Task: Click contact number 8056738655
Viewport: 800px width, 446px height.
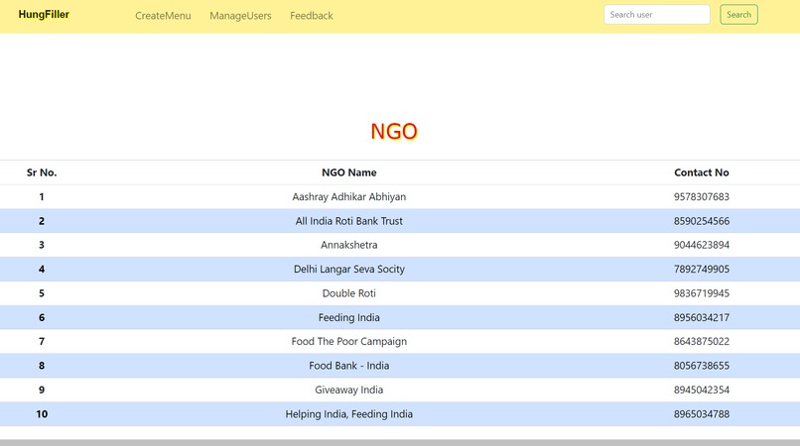Action: [x=702, y=366]
